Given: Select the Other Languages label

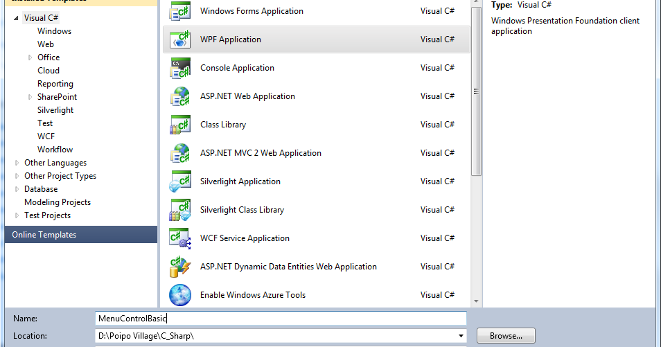Looking at the screenshot, I should (55, 163).
